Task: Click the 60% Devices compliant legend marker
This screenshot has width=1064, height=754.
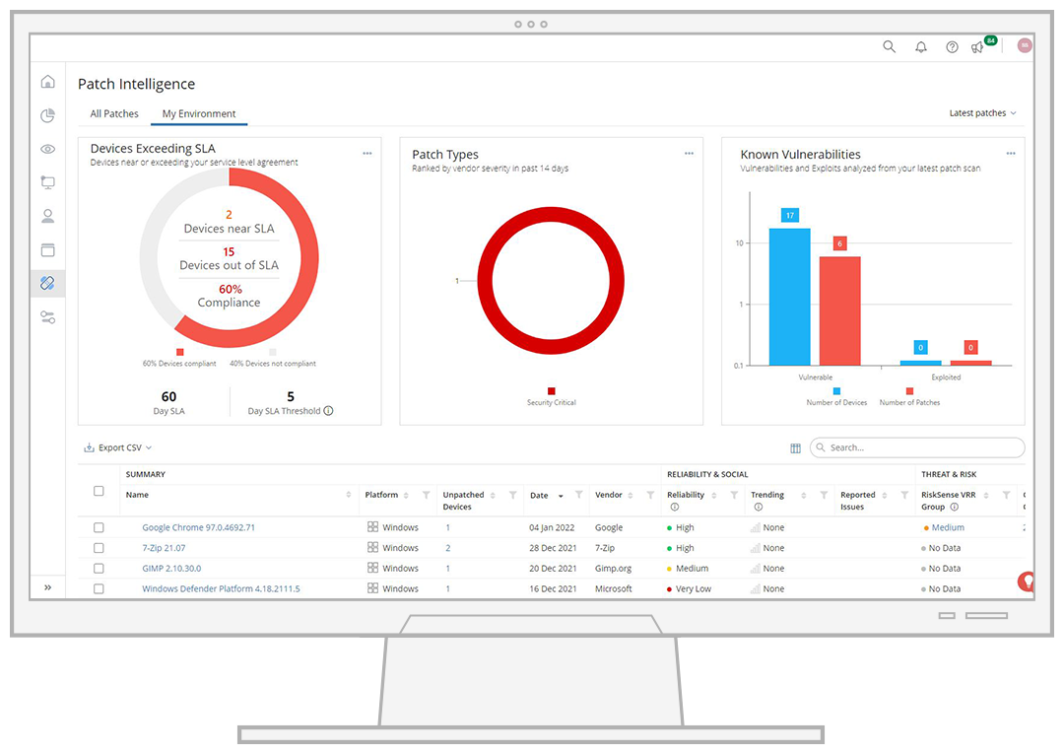Action: (x=180, y=352)
